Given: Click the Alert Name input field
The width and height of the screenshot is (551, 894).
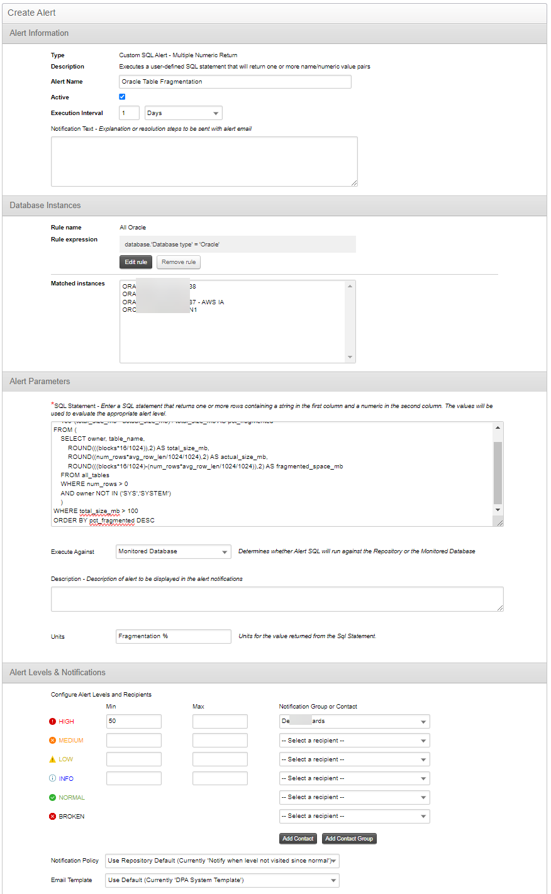Looking at the screenshot, I should click(235, 82).
